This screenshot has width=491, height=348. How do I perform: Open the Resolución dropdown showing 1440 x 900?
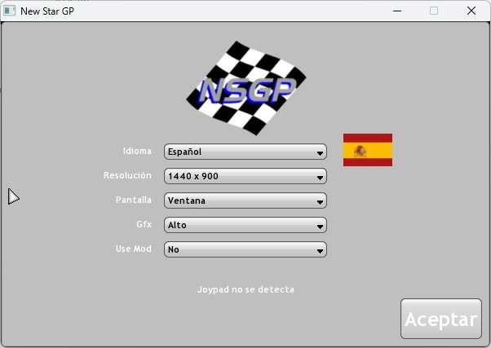coord(245,176)
